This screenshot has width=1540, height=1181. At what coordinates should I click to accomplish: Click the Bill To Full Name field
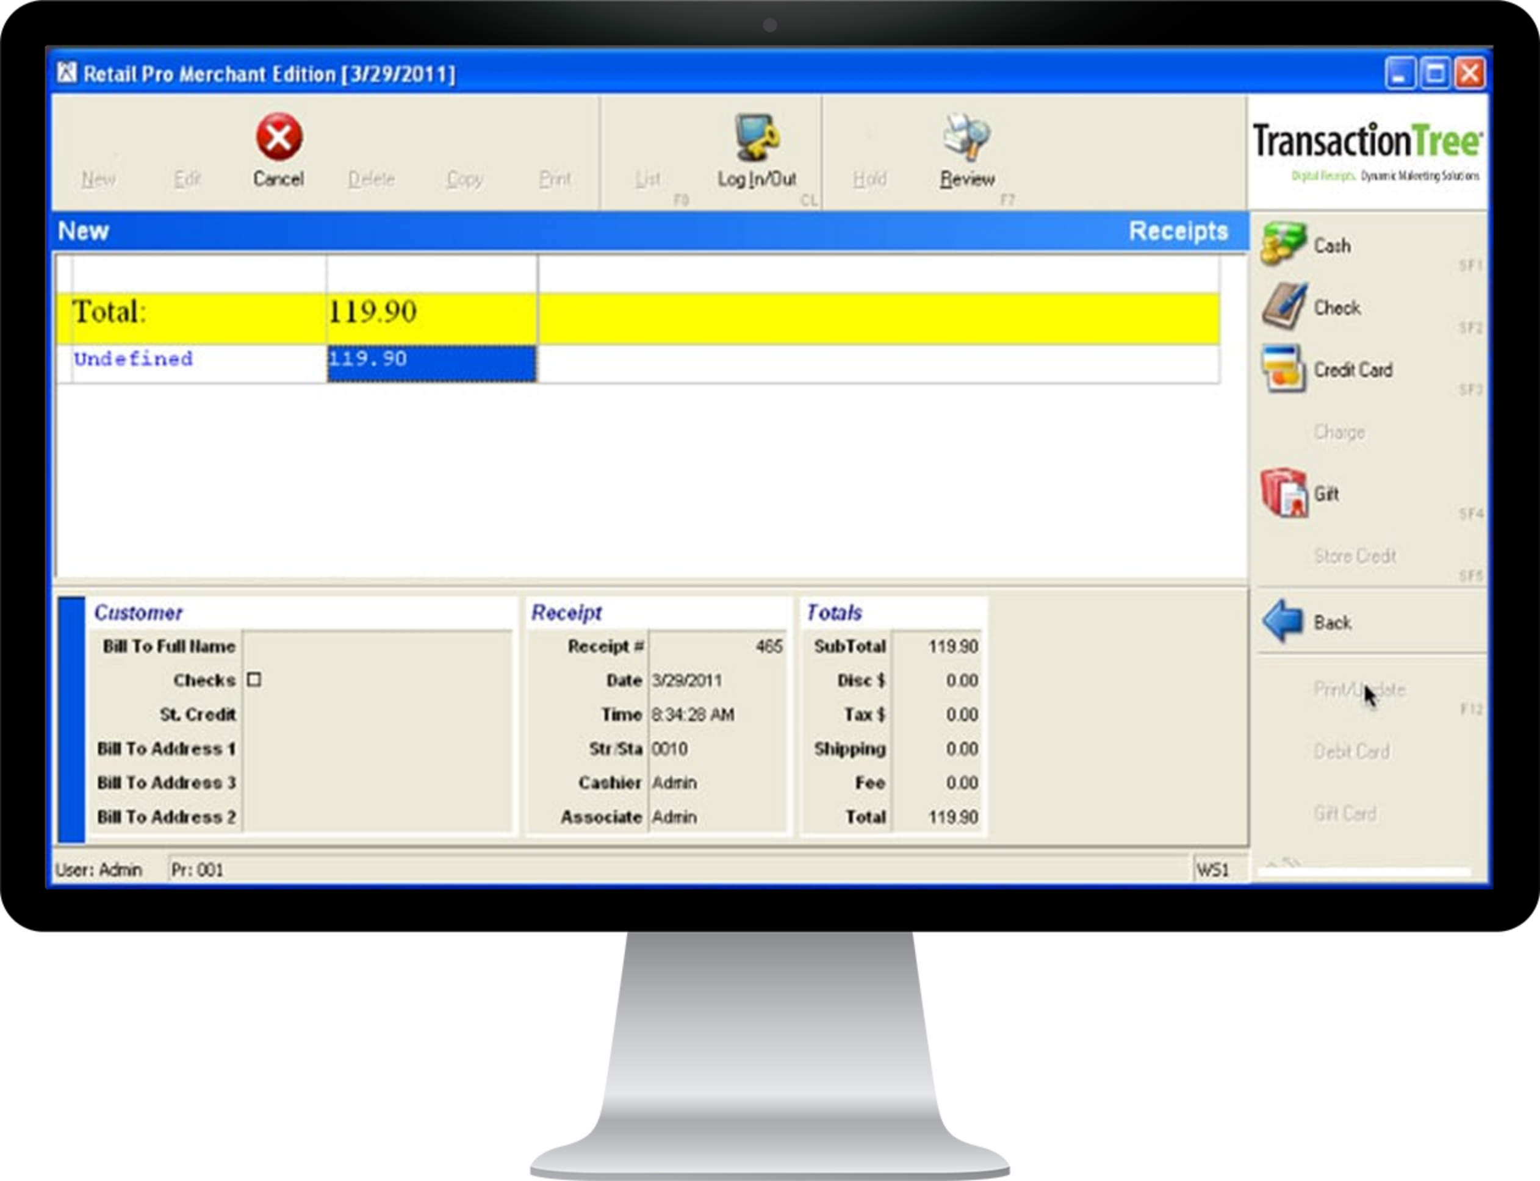pyautogui.click(x=378, y=646)
